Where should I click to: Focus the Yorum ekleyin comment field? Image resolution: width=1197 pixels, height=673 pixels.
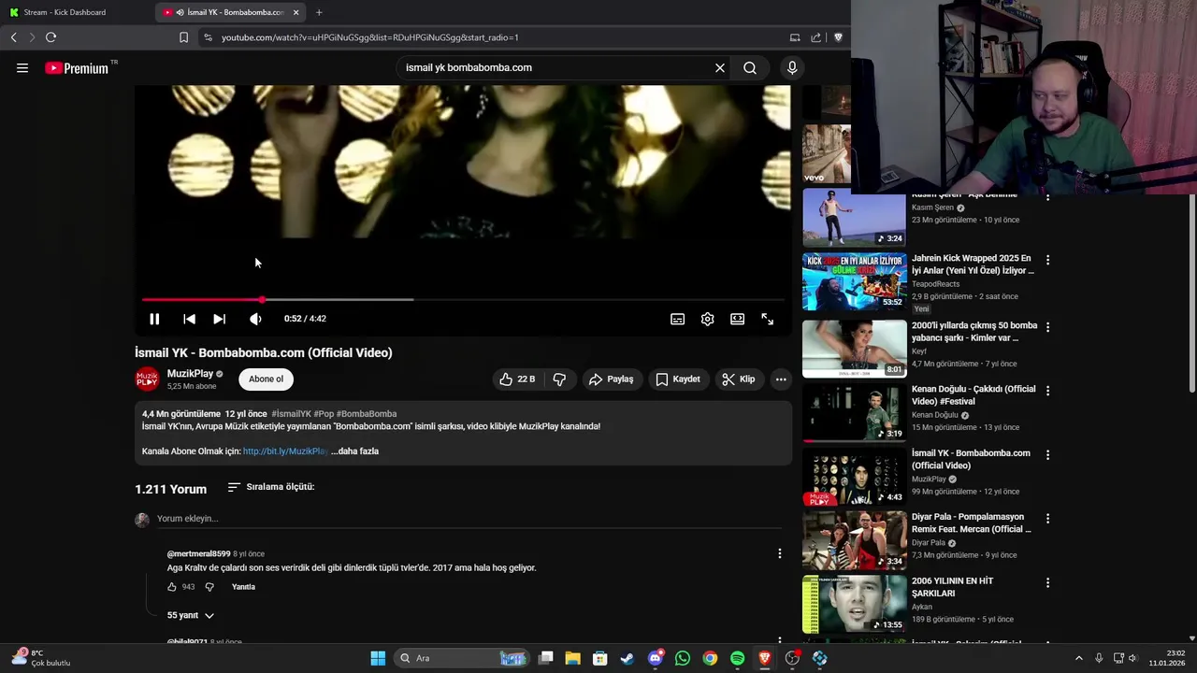tap(468, 519)
